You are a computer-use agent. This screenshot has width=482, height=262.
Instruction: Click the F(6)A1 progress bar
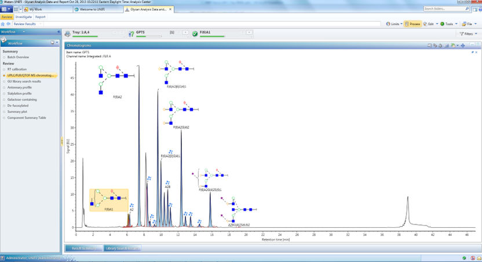pyautogui.click(x=212, y=36)
